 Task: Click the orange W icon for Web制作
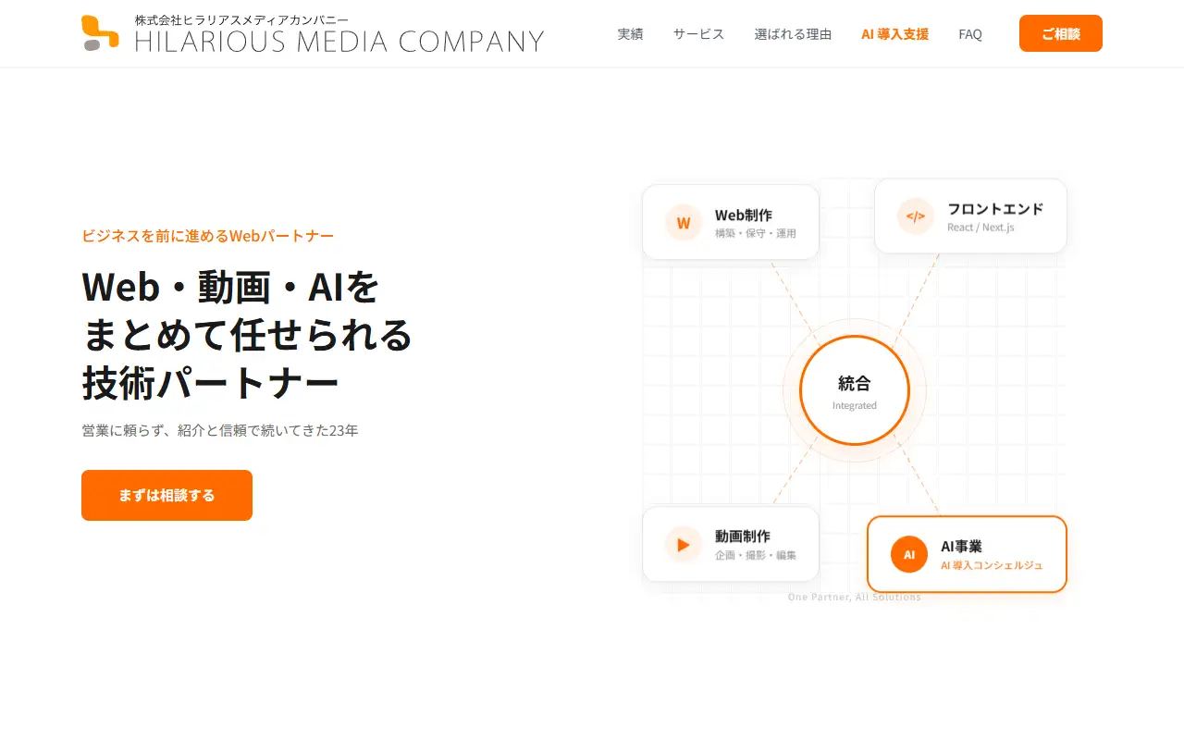pos(684,223)
